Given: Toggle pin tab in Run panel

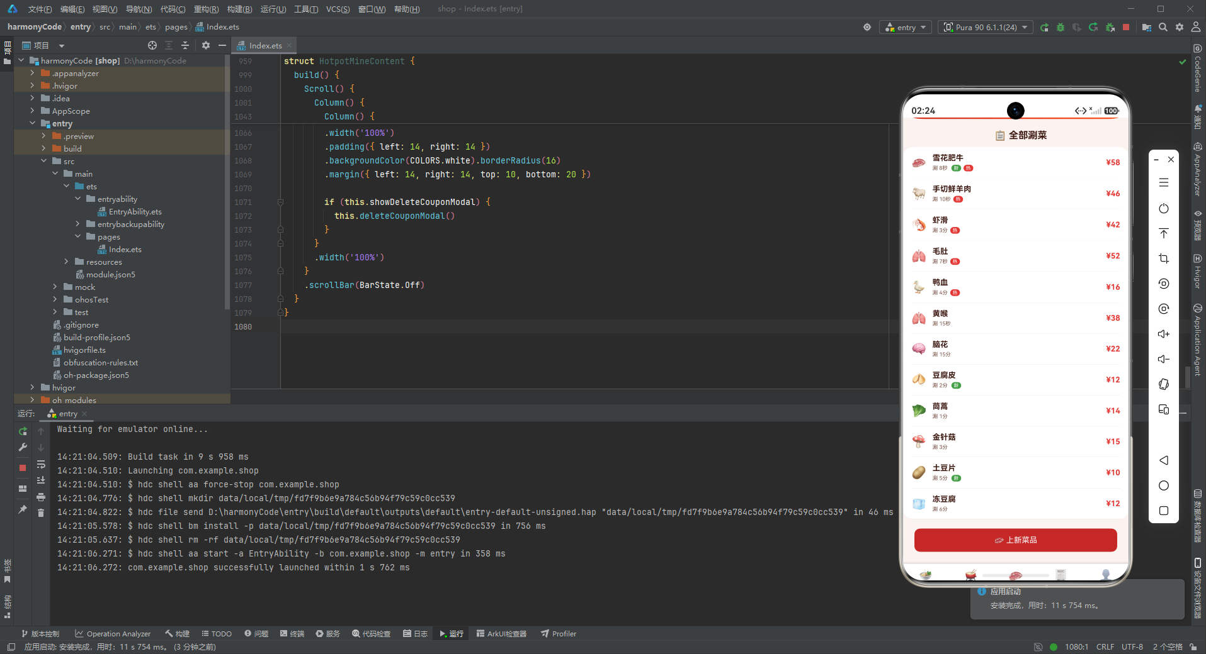Looking at the screenshot, I should click(23, 509).
